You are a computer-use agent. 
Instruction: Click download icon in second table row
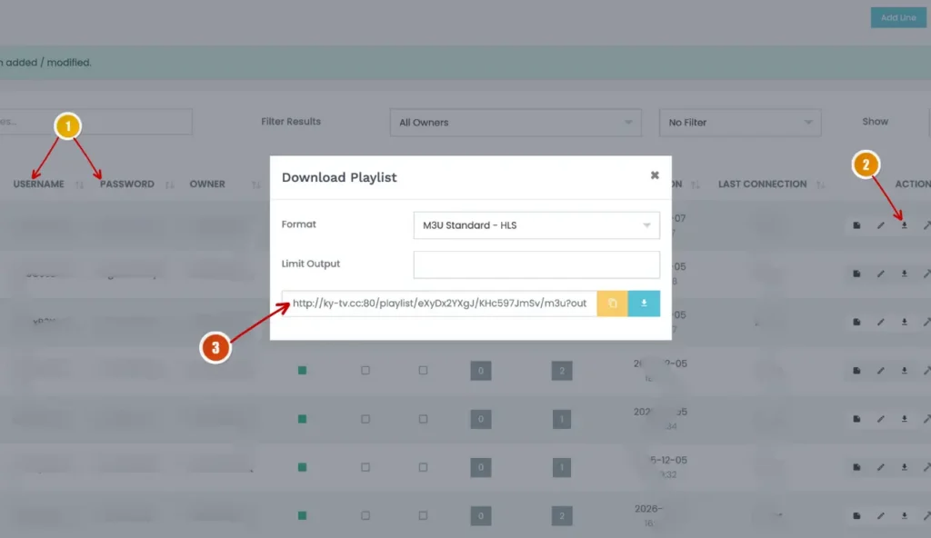(905, 274)
